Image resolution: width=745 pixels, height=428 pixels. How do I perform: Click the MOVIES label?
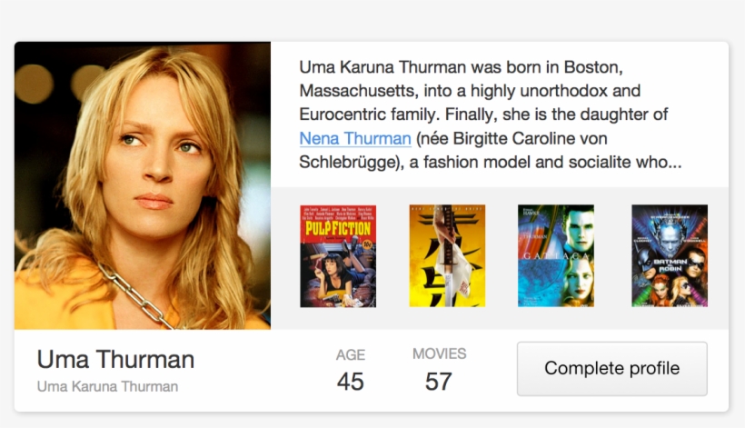(x=439, y=353)
